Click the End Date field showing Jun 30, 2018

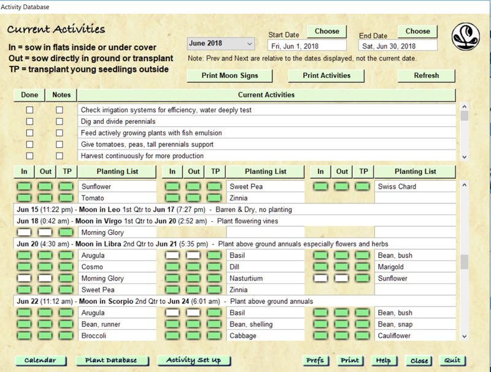tap(398, 46)
